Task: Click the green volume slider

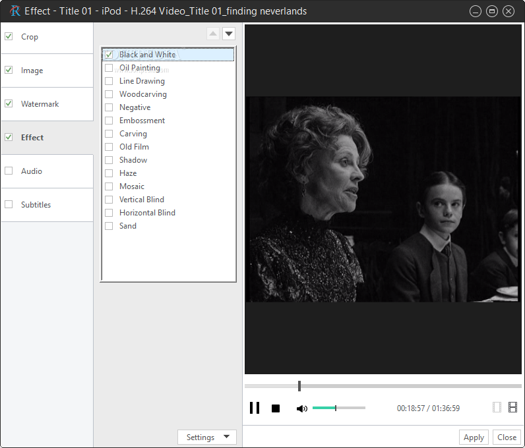Action: [x=338, y=408]
